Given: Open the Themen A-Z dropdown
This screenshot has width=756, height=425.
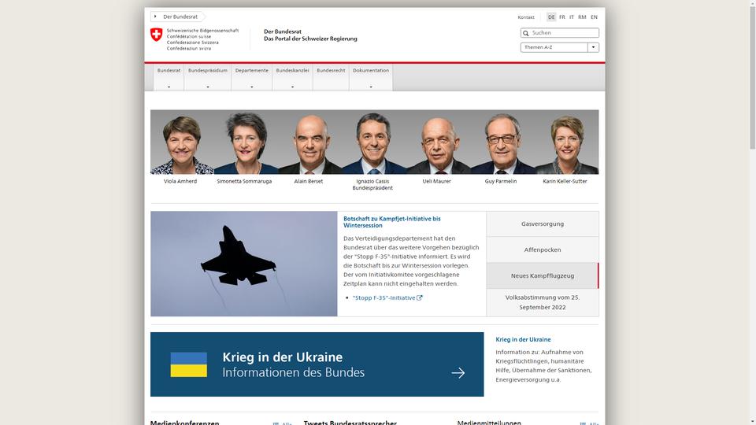Looking at the screenshot, I should 559,47.
